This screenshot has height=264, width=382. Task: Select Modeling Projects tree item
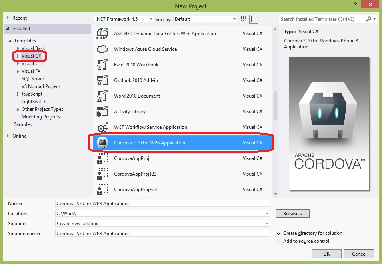pyautogui.click(x=41, y=117)
